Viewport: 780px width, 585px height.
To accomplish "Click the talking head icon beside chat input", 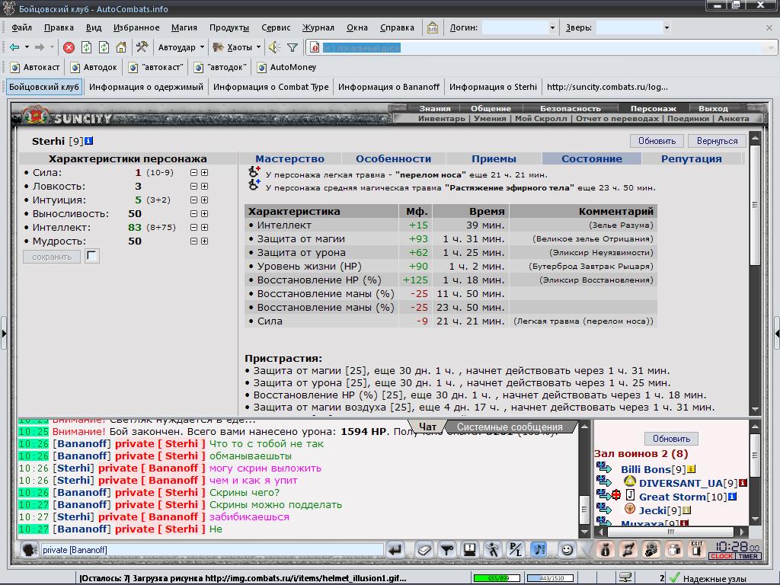I will (x=30, y=550).
